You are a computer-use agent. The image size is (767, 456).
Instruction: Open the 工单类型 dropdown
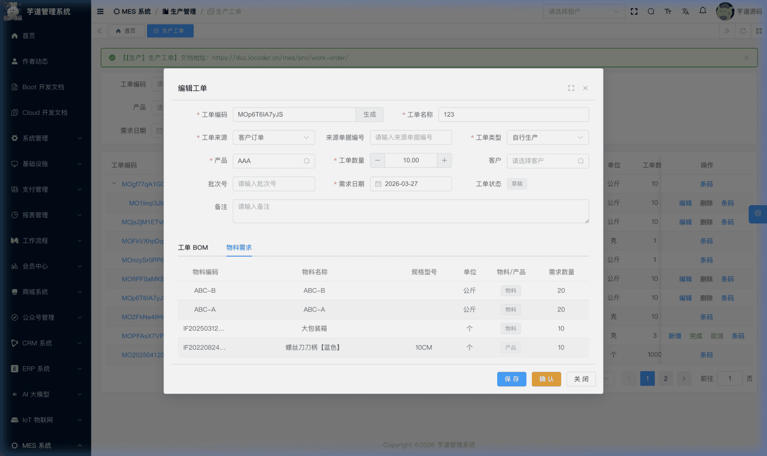(547, 137)
